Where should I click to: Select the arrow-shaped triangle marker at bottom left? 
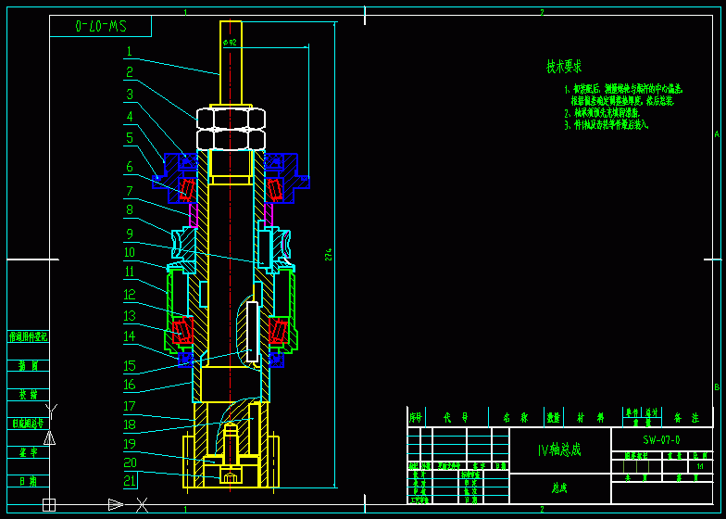pyautogui.click(x=115, y=504)
